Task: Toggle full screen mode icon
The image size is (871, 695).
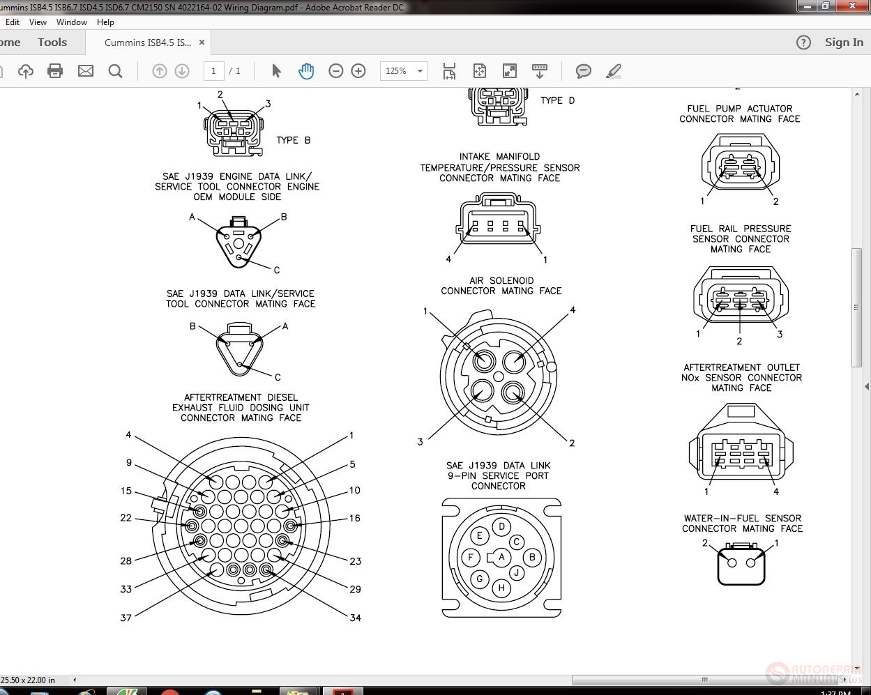Action: [510, 71]
